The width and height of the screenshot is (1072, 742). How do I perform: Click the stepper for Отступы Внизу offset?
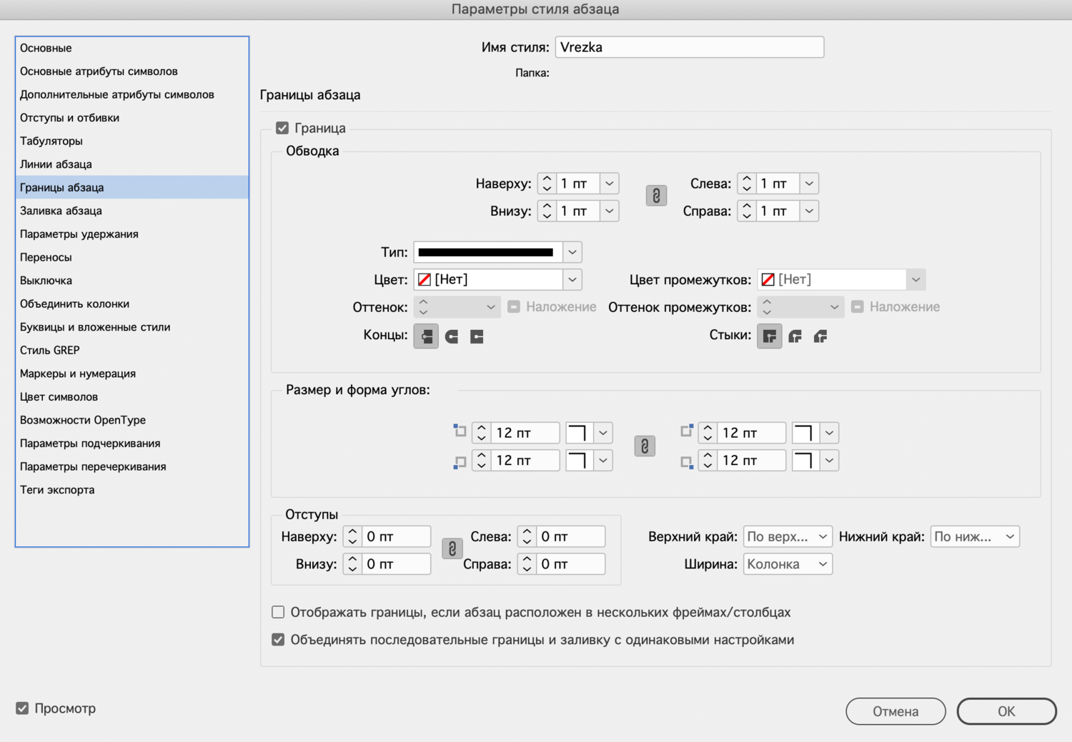352,564
